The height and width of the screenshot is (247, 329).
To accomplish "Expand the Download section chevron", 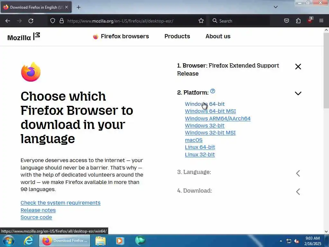I will click(298, 192).
